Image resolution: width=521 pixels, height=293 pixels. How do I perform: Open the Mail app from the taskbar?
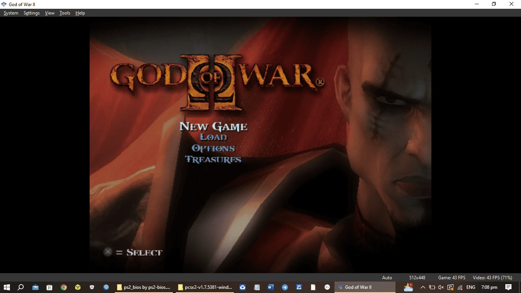click(x=35, y=287)
